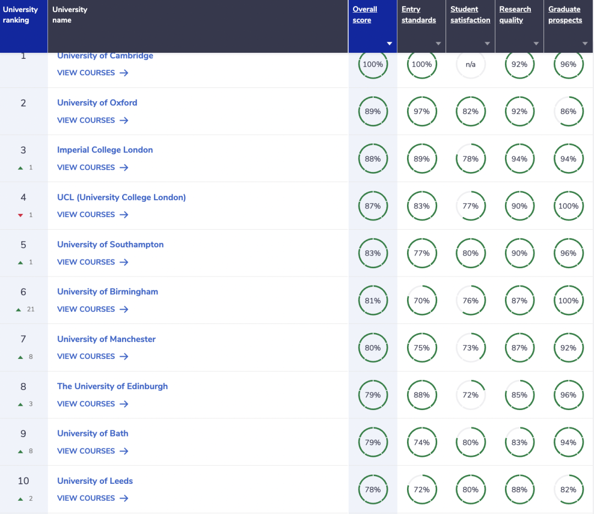Open the University of Southampton link

pos(110,245)
